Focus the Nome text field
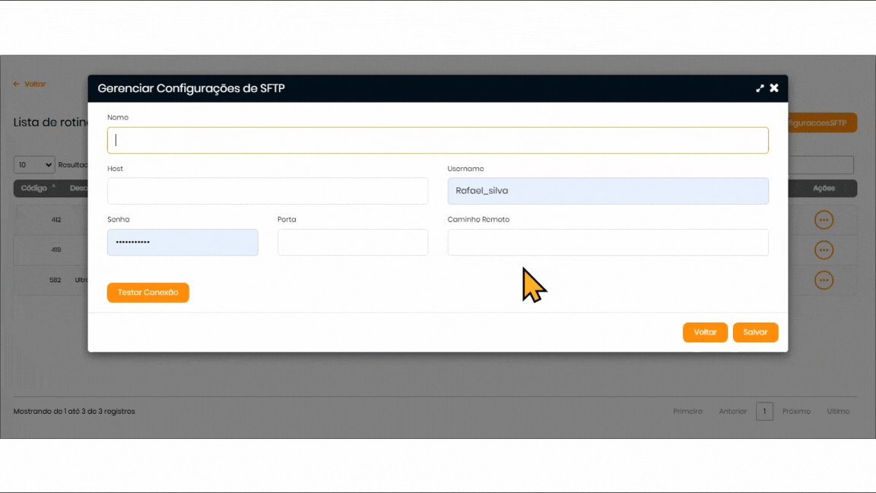 click(x=437, y=141)
